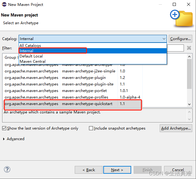Screen dimensions: 196x179
Task: Maximize the New Maven Project window
Action: coord(174,4)
